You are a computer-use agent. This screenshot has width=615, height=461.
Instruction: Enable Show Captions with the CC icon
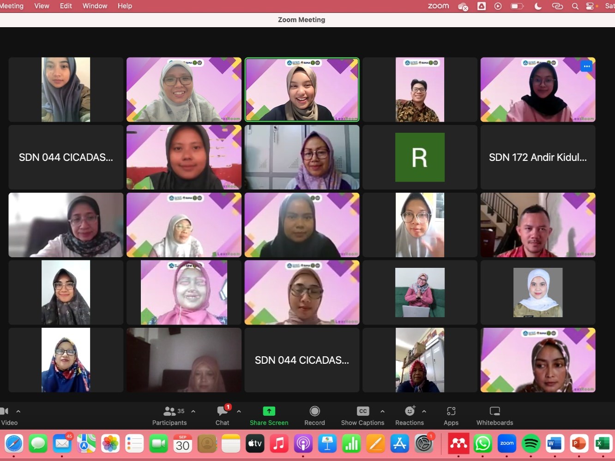click(x=362, y=411)
